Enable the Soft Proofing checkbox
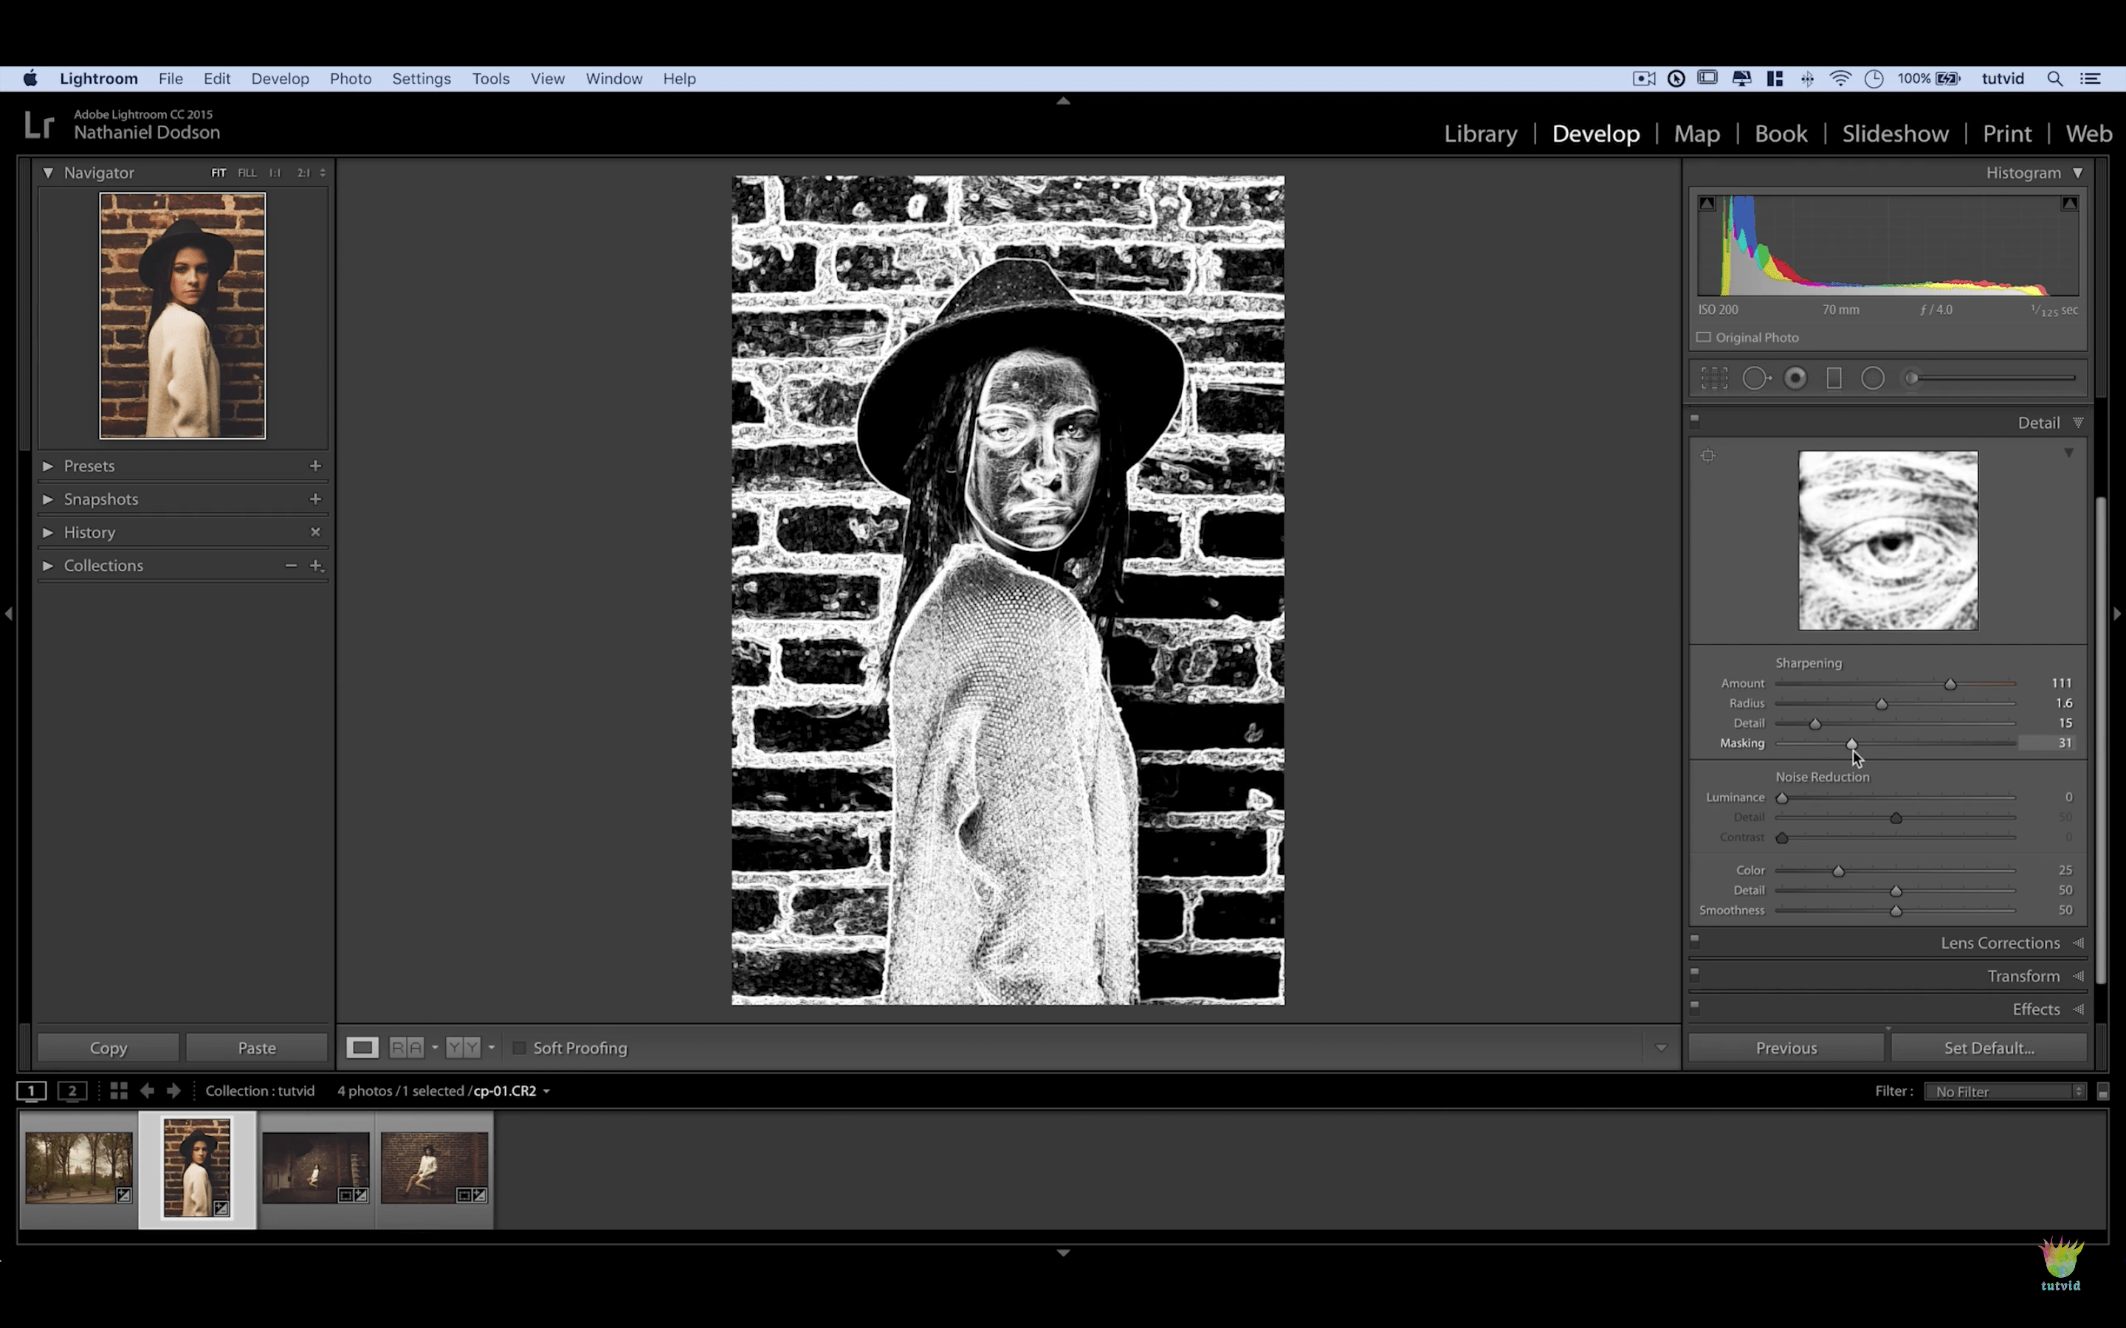 click(519, 1048)
